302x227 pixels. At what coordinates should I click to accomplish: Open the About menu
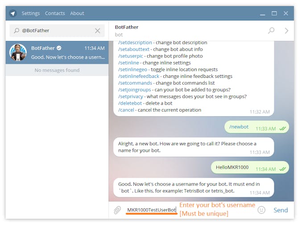[x=77, y=13]
